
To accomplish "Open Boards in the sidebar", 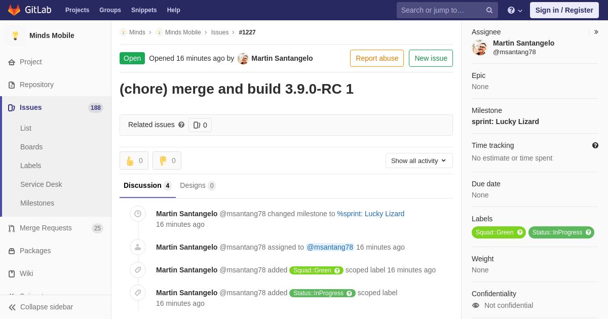I will click(31, 147).
